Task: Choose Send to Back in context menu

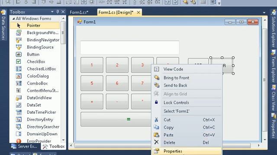Action: [187, 85]
